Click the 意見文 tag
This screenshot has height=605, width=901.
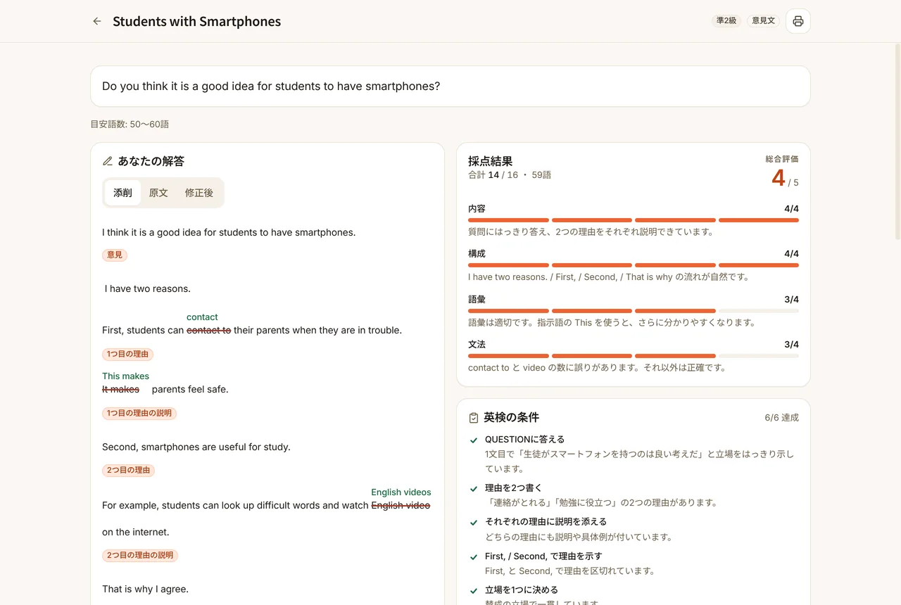[763, 21]
